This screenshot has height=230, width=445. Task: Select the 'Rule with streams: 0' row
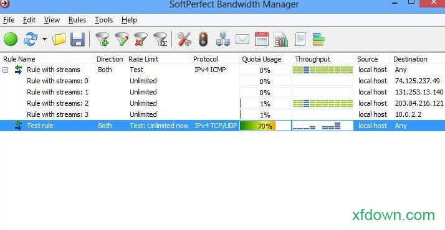[222, 81]
